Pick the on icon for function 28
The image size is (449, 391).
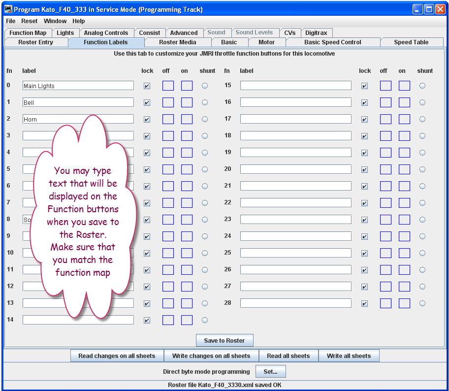pos(404,303)
